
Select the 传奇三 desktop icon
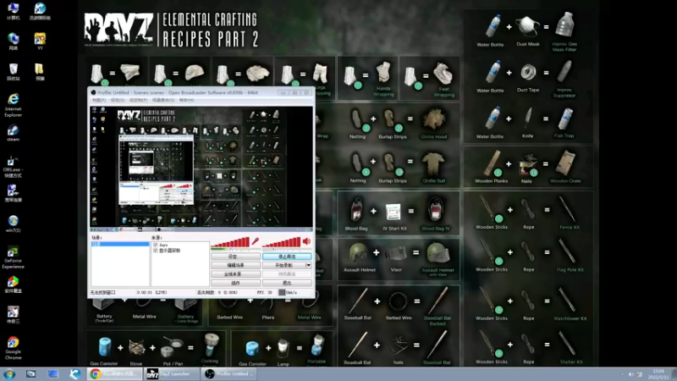tap(13, 314)
